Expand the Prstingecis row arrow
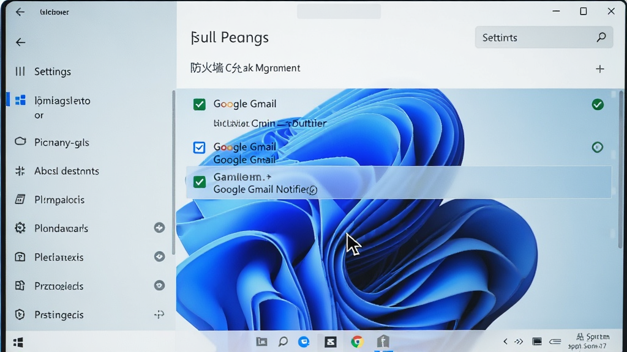Screen dimensions: 627x352 159,315
